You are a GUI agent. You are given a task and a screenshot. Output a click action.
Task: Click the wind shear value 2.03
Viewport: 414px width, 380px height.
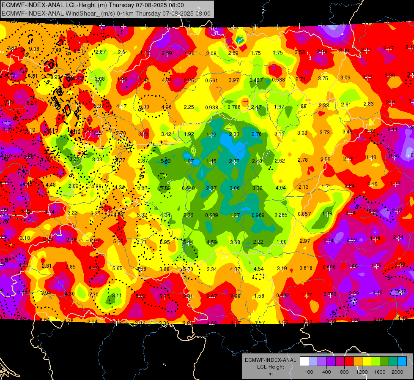[x=234, y=135]
